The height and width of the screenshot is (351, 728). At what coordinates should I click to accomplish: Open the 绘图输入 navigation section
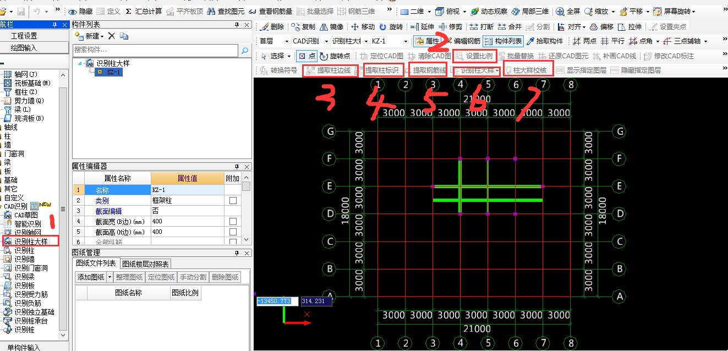tap(24, 48)
